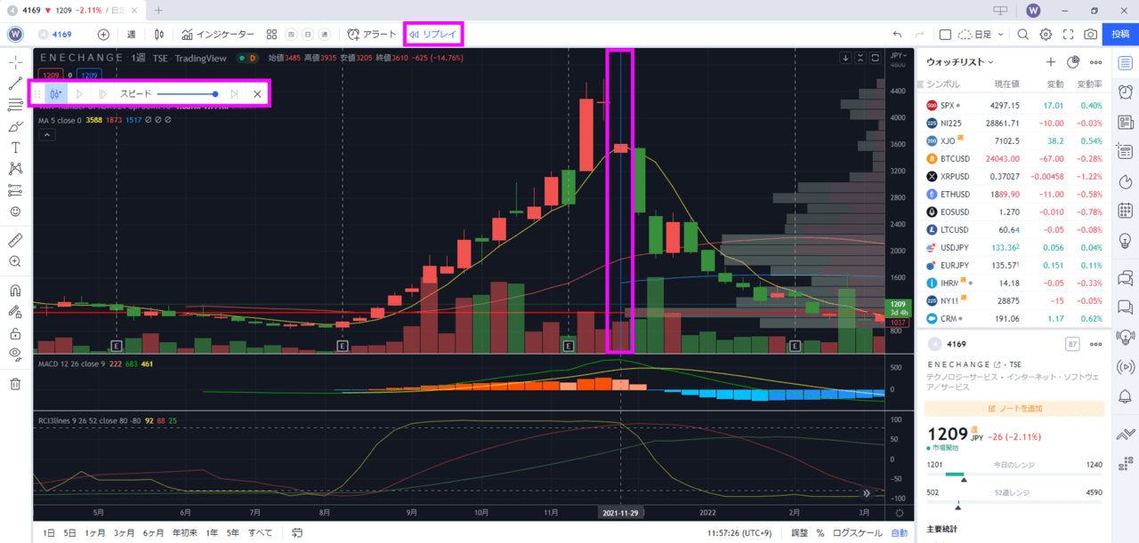Toggle the ログスケール log scale
This screenshot has height=543, width=1139.
pyautogui.click(x=858, y=533)
